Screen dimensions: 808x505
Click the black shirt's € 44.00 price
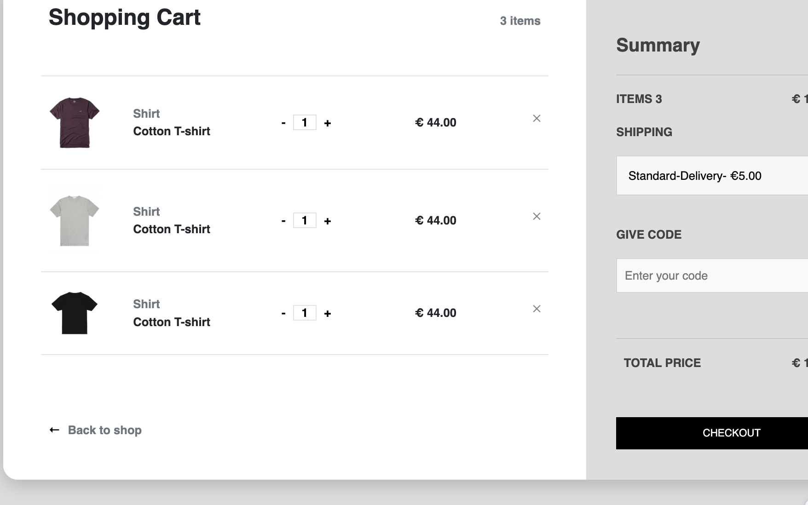coord(435,313)
